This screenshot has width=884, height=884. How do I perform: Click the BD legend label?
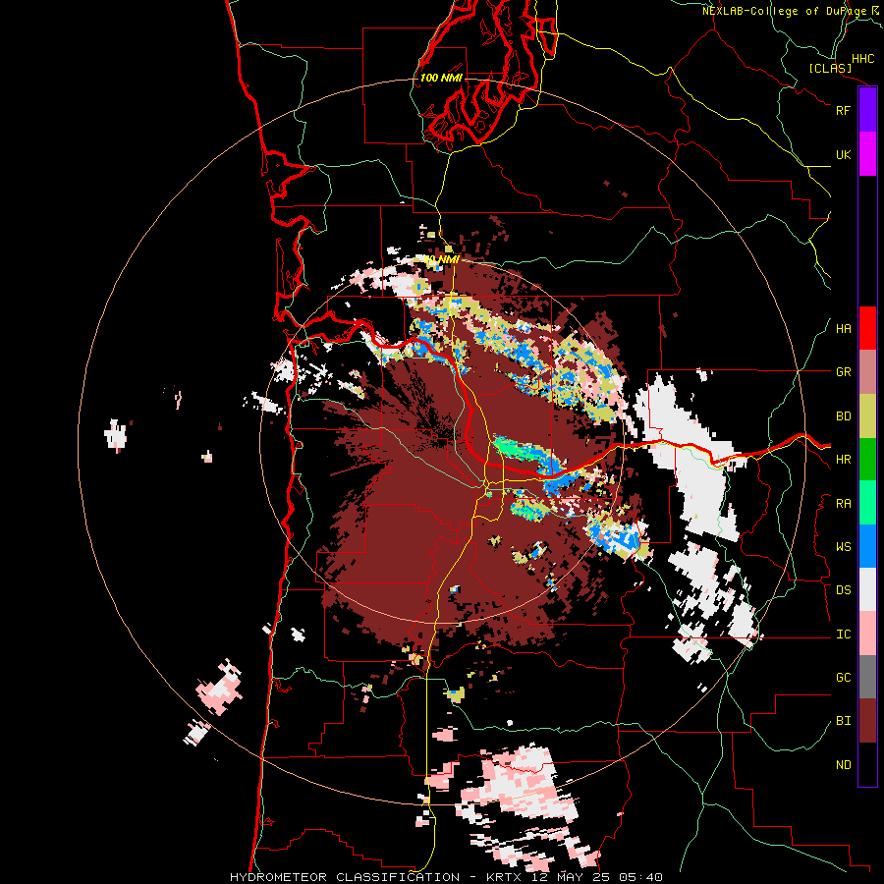(x=843, y=416)
